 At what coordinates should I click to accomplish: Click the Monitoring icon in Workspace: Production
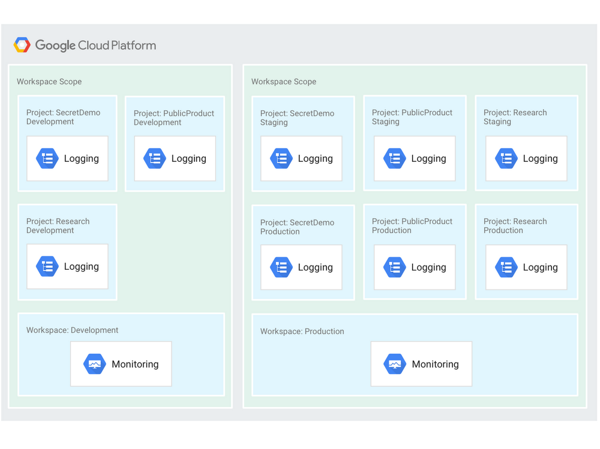pyautogui.click(x=395, y=364)
